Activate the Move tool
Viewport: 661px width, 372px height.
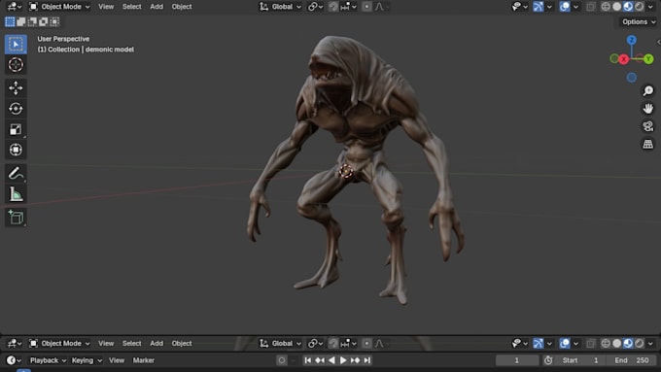pyautogui.click(x=16, y=88)
